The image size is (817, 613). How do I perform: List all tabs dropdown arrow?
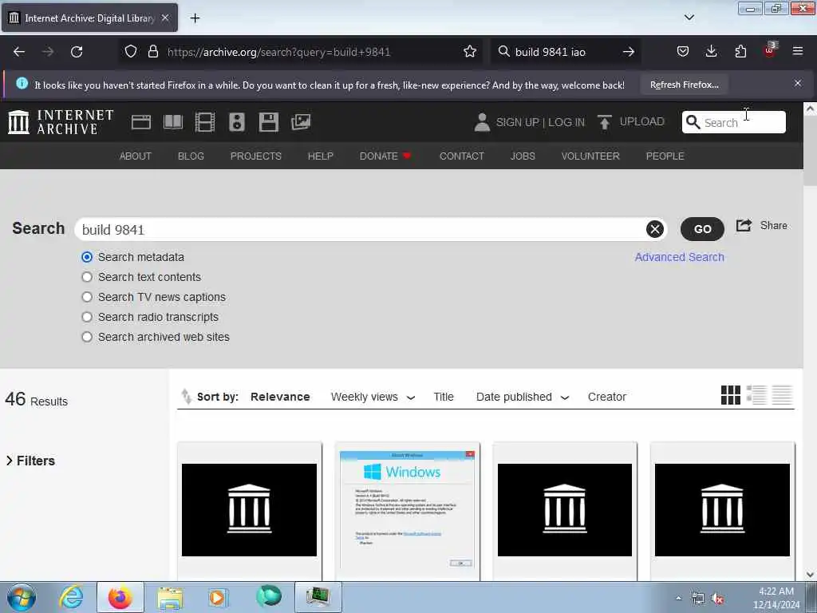pos(689,18)
